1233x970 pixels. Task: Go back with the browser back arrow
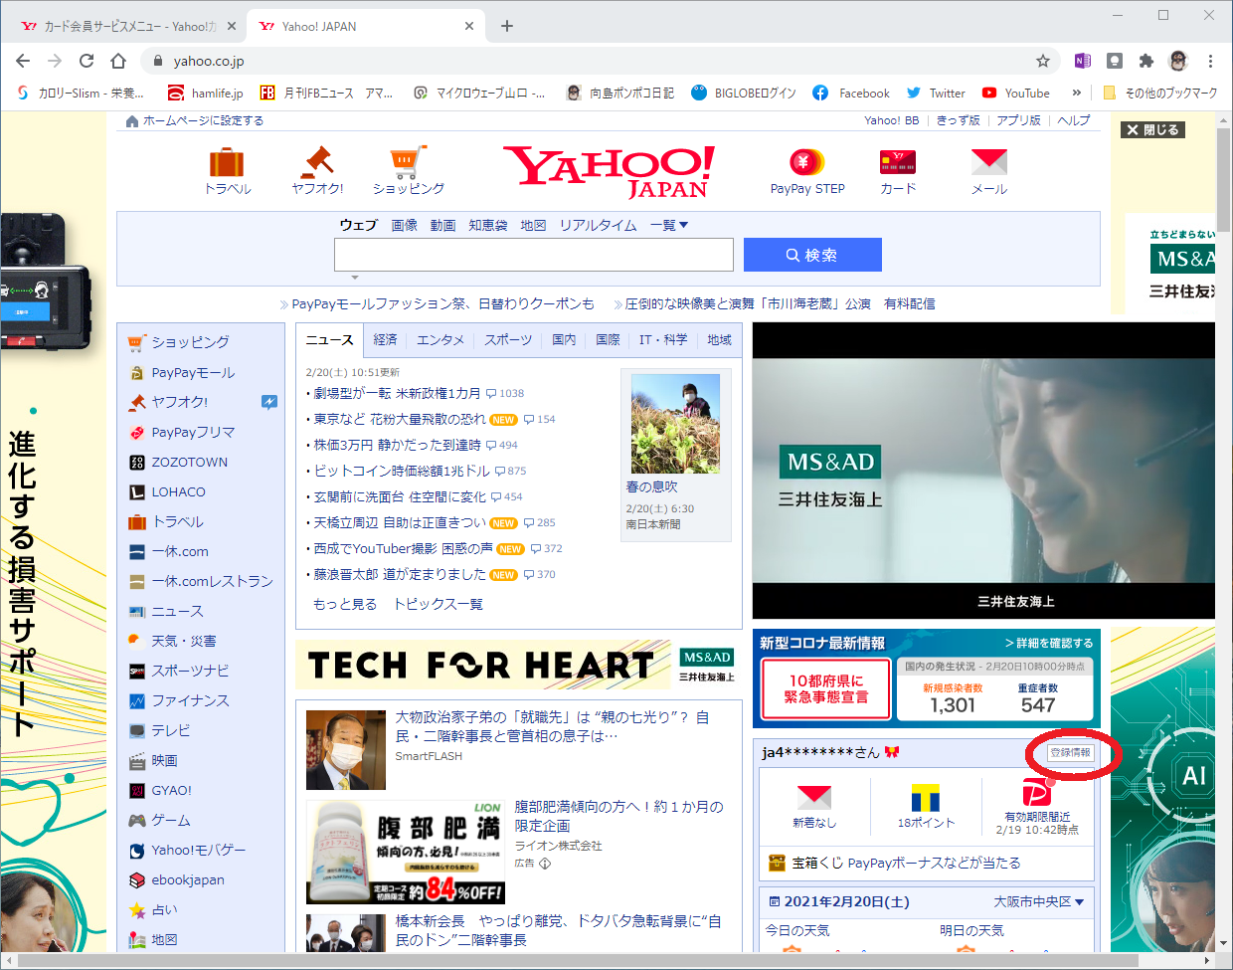(x=23, y=61)
